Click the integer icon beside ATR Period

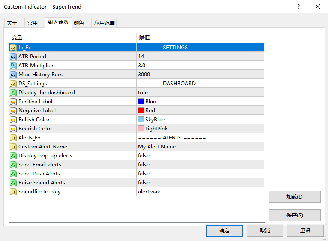pos(13,57)
